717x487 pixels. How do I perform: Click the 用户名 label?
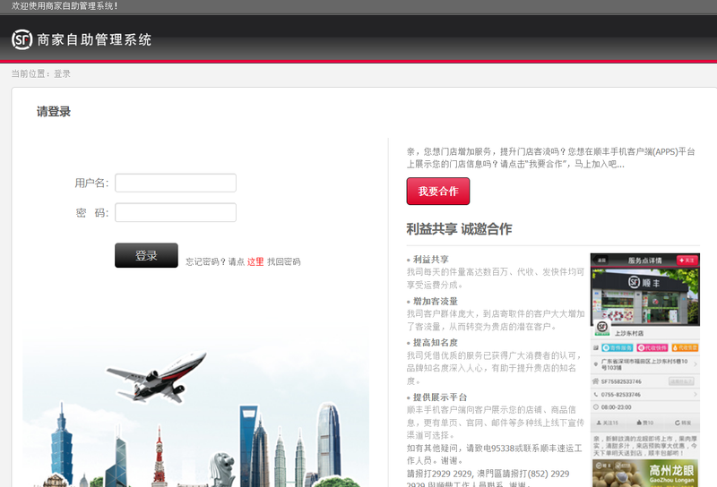91,184
